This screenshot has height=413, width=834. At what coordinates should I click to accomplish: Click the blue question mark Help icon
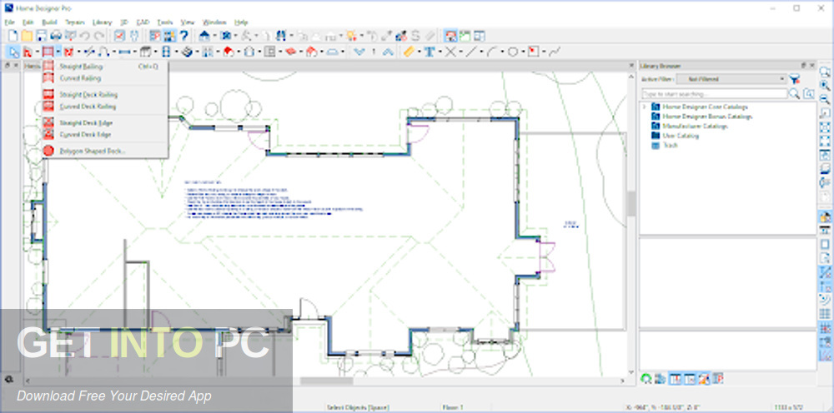tap(184, 36)
